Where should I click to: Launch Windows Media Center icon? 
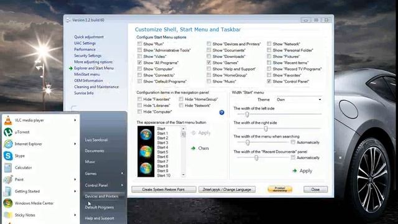click(8, 203)
